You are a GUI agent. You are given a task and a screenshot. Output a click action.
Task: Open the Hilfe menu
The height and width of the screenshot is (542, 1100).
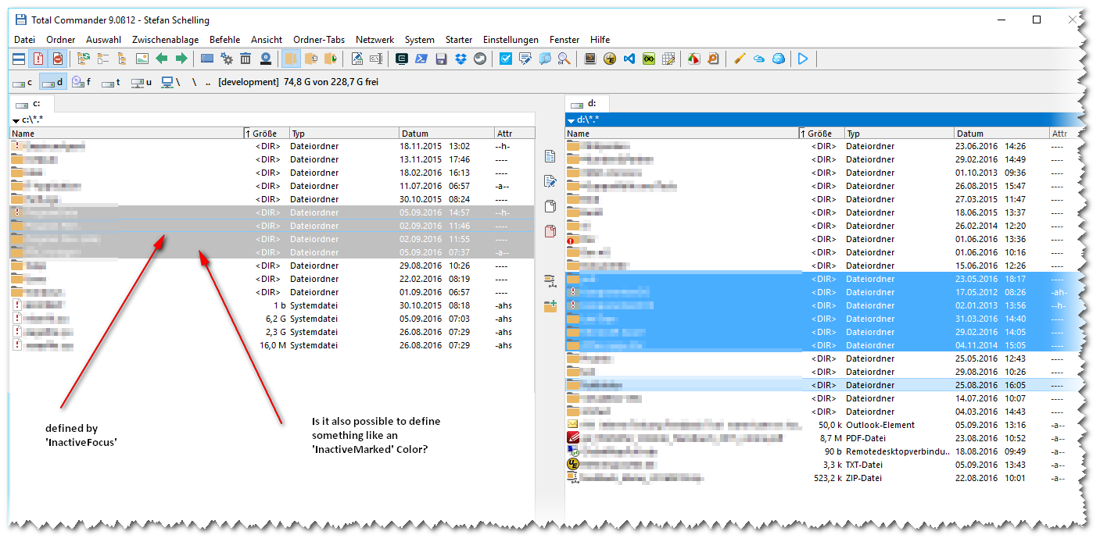(600, 40)
